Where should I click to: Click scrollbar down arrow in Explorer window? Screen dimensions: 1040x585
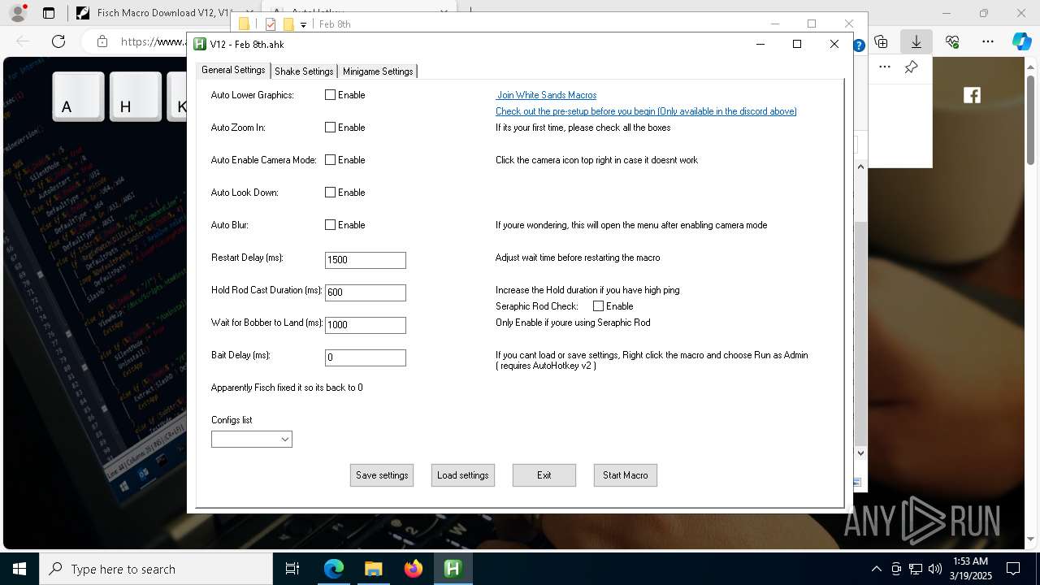coord(861,453)
